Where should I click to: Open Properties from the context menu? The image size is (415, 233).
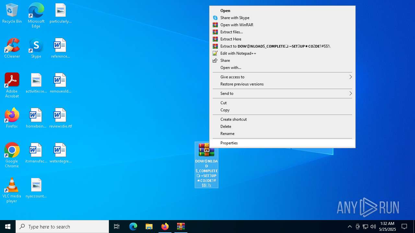coord(282,143)
